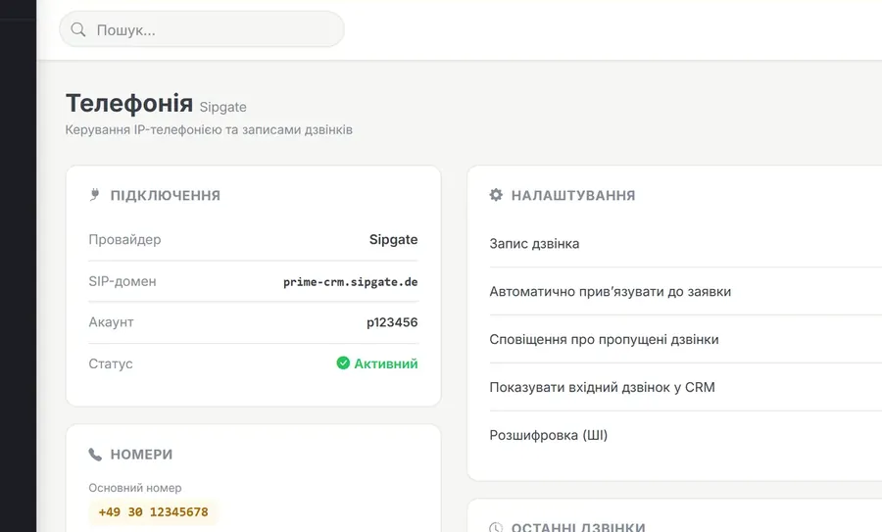Click the Останні дзвінки section heading

point(578,527)
